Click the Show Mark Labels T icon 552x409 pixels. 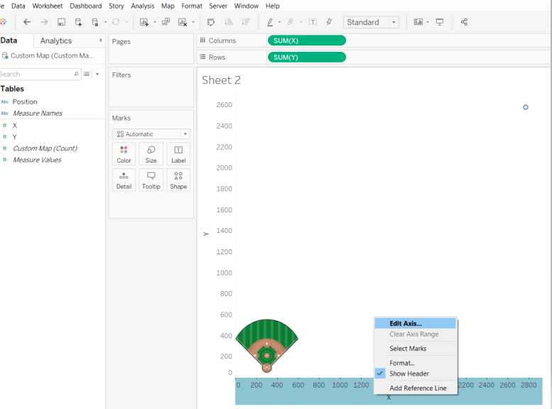click(x=313, y=22)
